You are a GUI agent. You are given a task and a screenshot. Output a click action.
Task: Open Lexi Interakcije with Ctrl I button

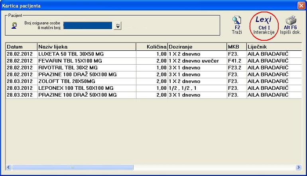point(264,26)
